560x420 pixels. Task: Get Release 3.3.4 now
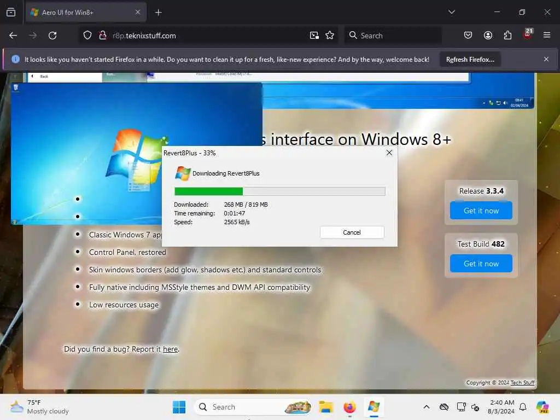481,211
